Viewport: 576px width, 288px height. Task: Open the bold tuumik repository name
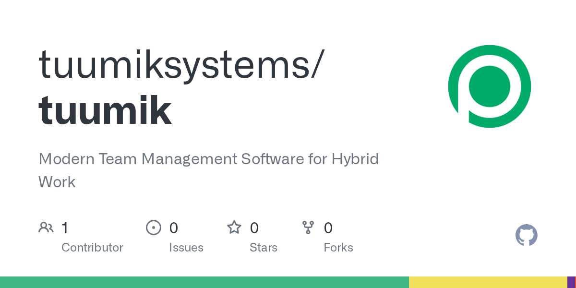[x=105, y=110]
